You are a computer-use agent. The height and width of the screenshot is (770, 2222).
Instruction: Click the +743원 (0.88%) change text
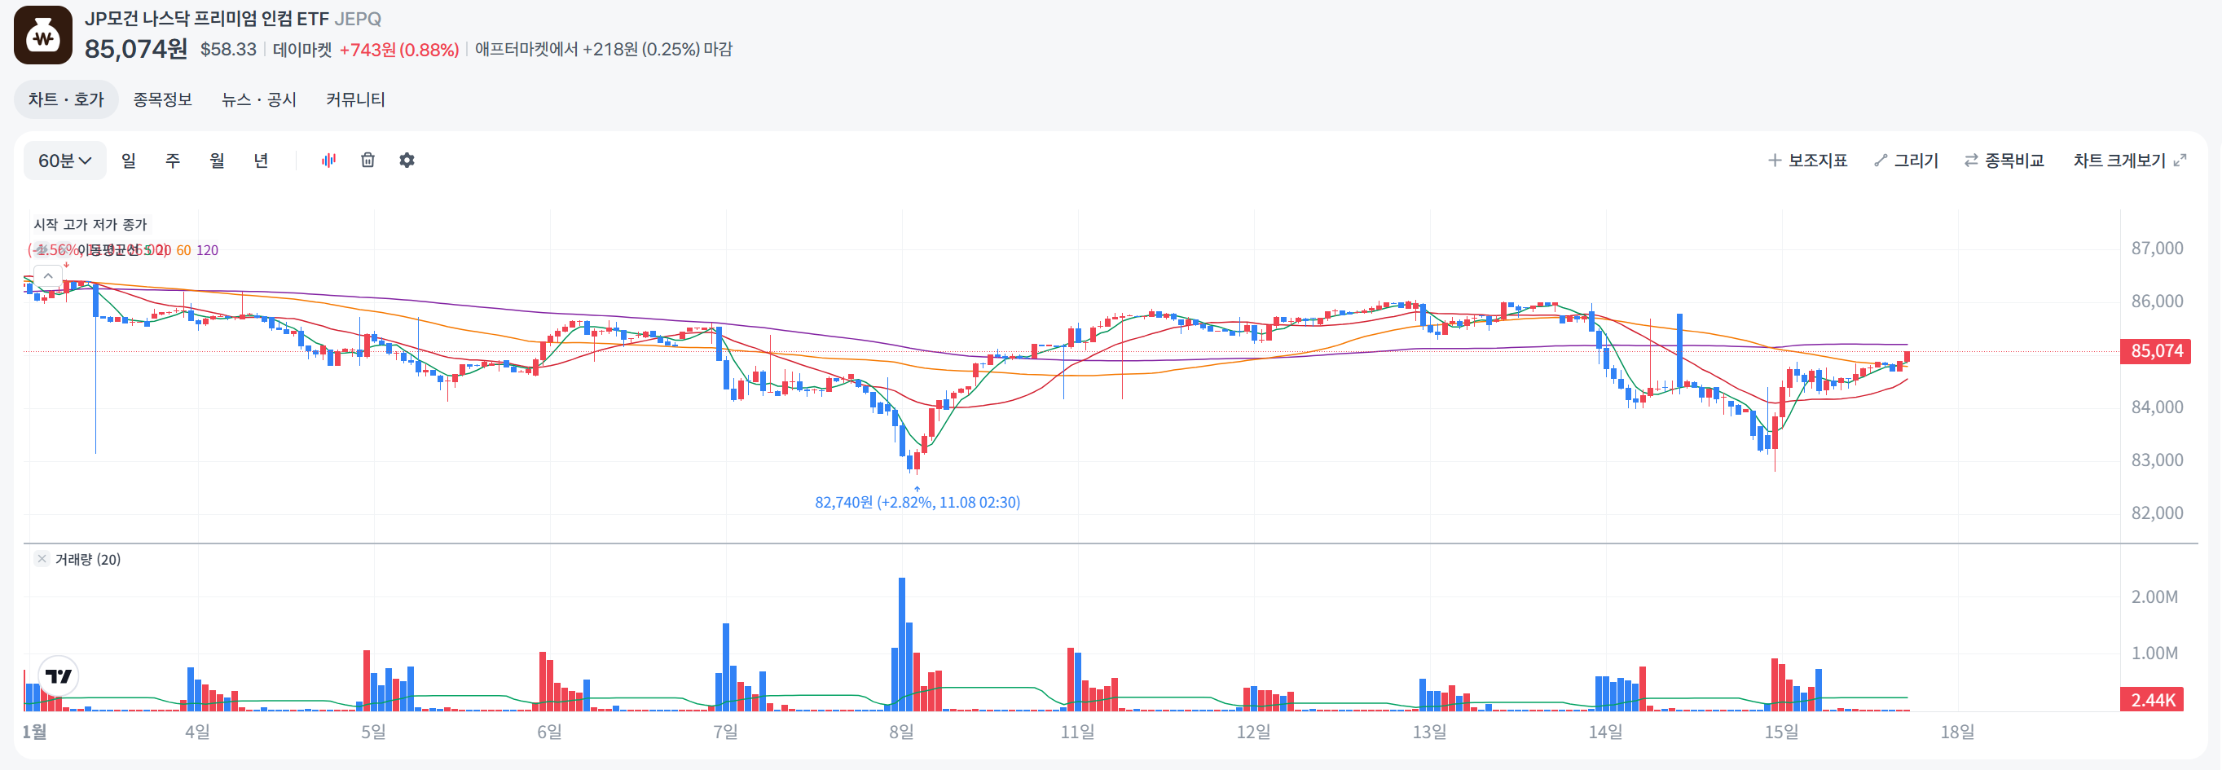click(399, 49)
